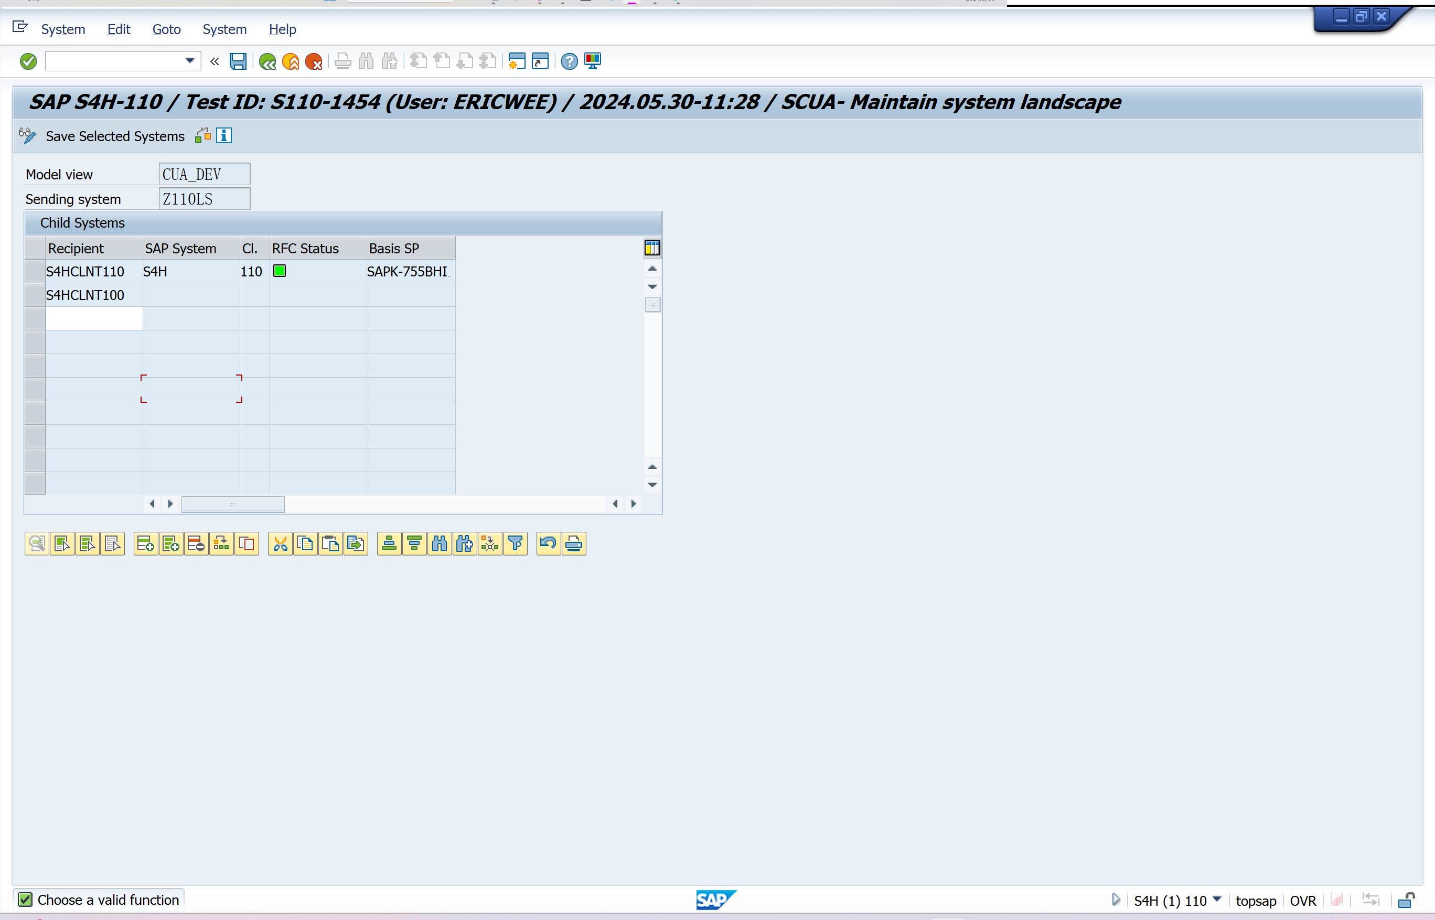Open the Edit menu
Image resolution: width=1435 pixels, height=920 pixels.
[119, 29]
